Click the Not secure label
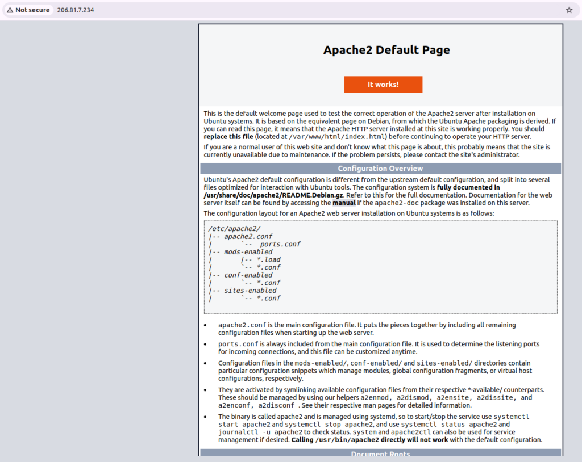This screenshot has height=462, width=582. click(x=32, y=10)
